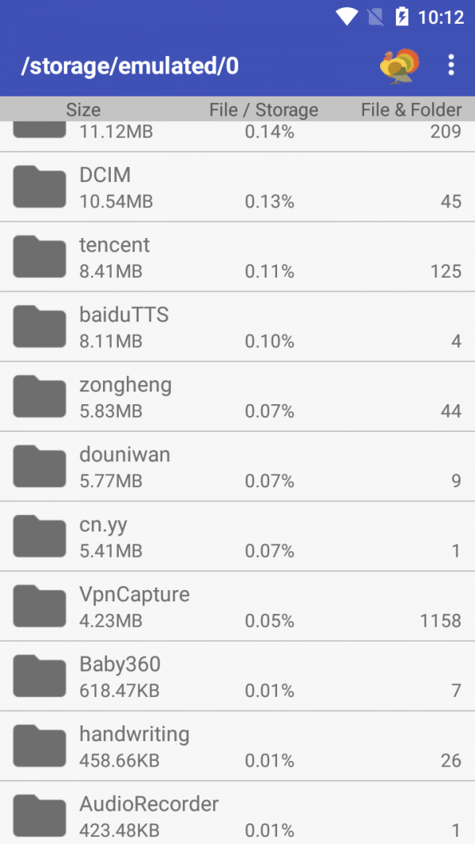Image resolution: width=475 pixels, height=844 pixels.
Task: Tap the turkey icon in the app bar
Action: pos(399,66)
